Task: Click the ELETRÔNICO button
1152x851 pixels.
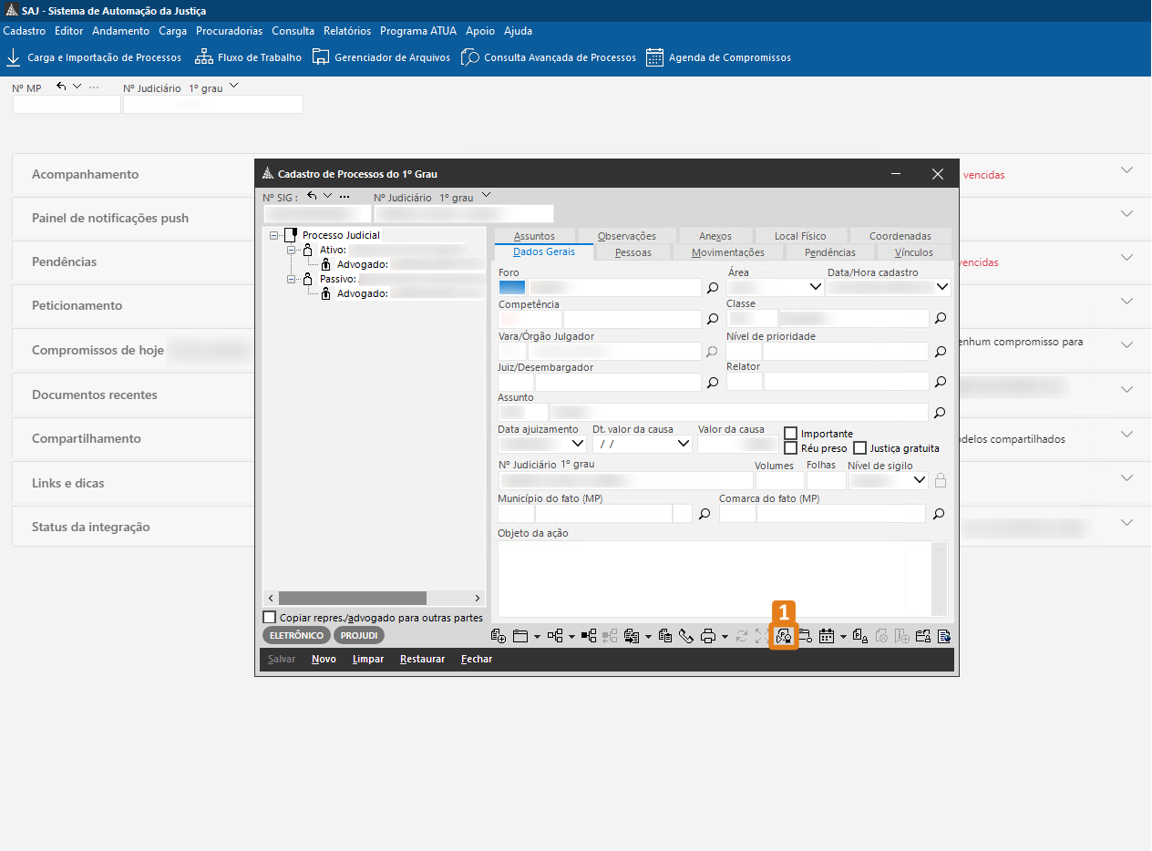Action: [296, 635]
